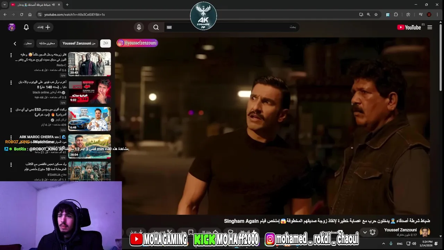
Task: Open the YouTube notifications bell
Action: pos(26,27)
